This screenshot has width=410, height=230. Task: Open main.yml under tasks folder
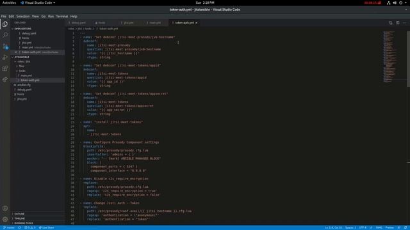point(38,75)
